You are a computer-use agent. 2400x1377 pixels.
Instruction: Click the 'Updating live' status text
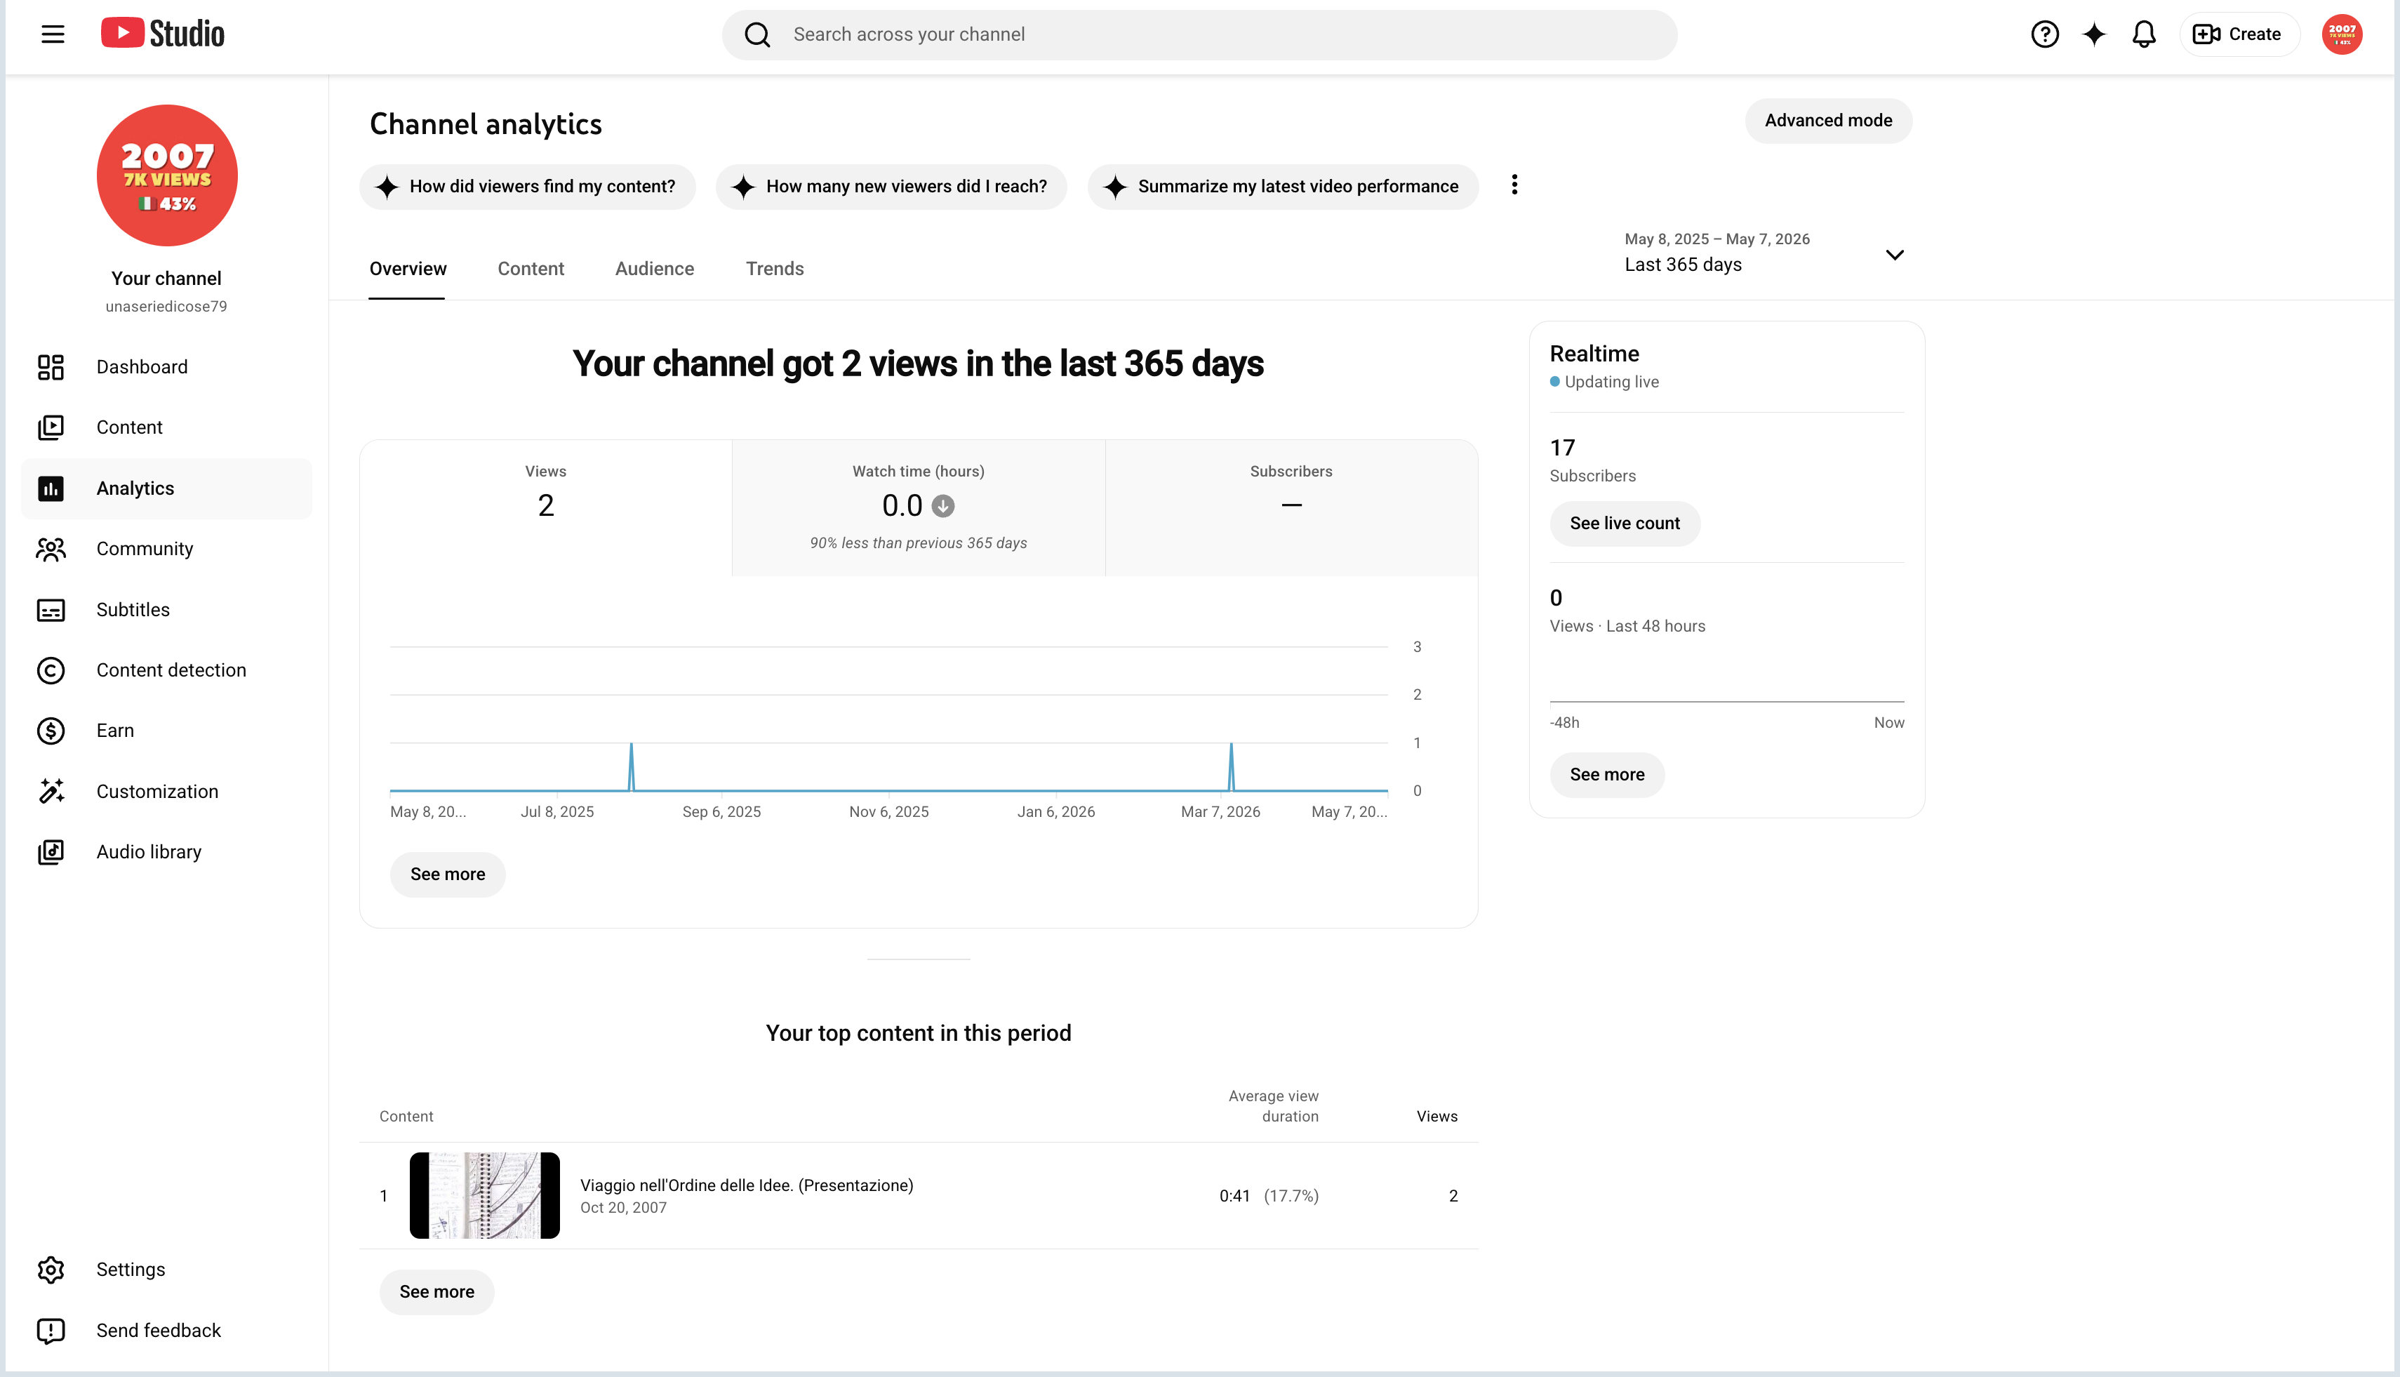(x=1611, y=382)
